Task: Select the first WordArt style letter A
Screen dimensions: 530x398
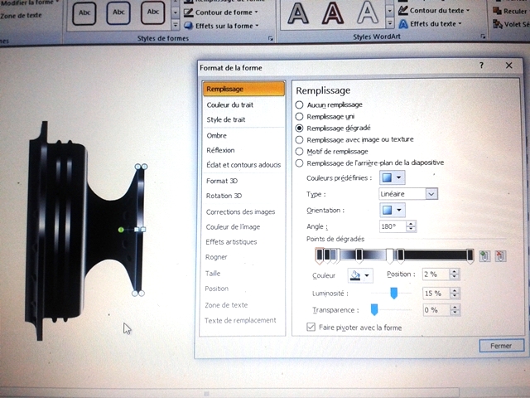Action: pyautogui.click(x=297, y=14)
